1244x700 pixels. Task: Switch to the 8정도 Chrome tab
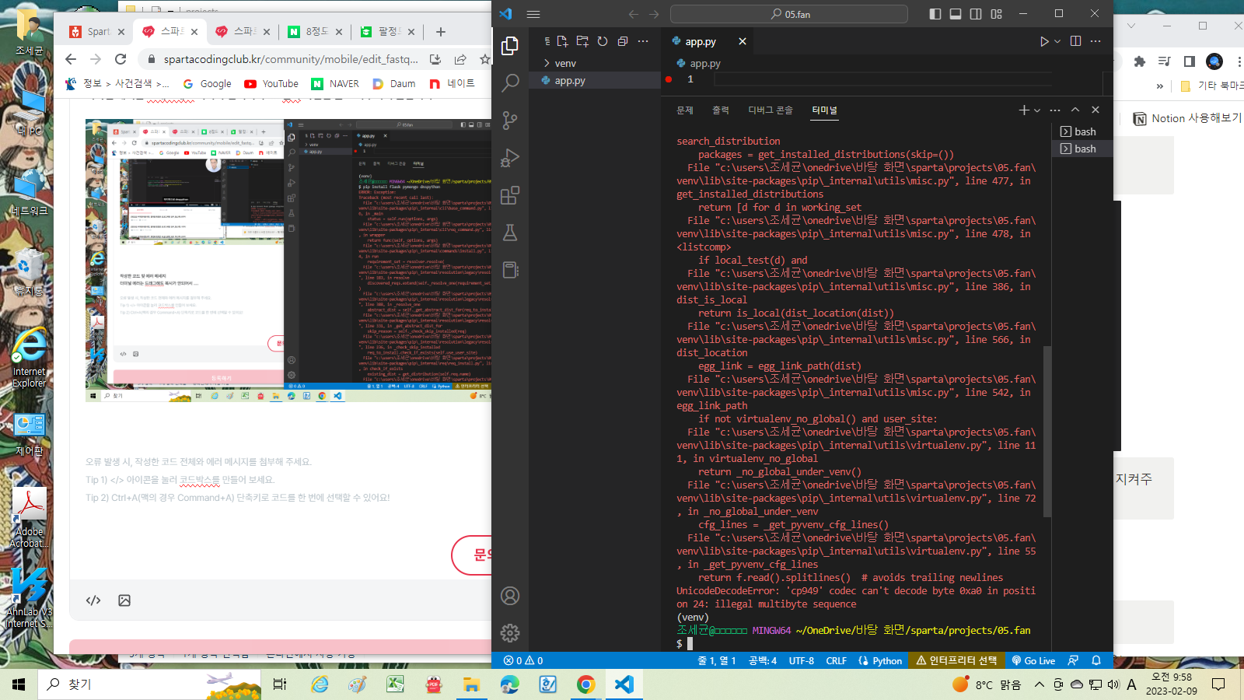(x=316, y=32)
